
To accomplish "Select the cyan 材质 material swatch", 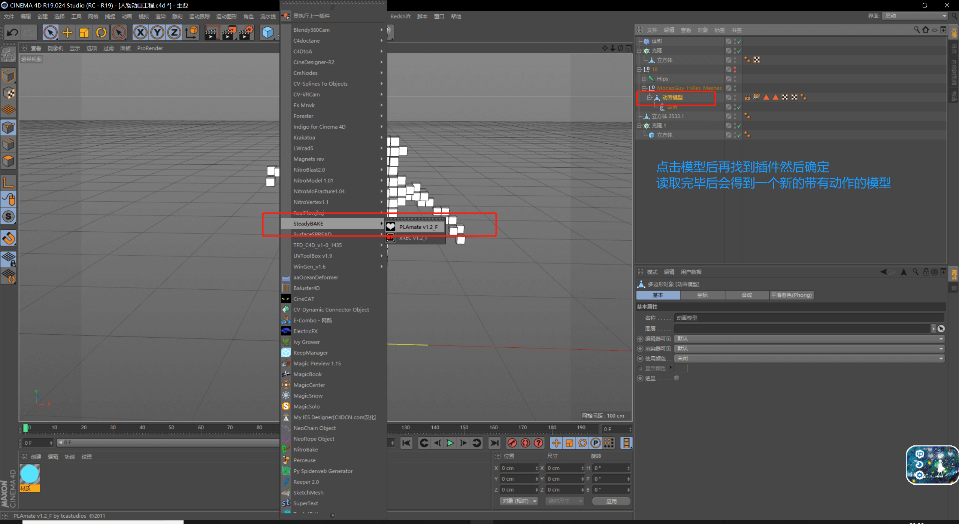I will click(30, 475).
